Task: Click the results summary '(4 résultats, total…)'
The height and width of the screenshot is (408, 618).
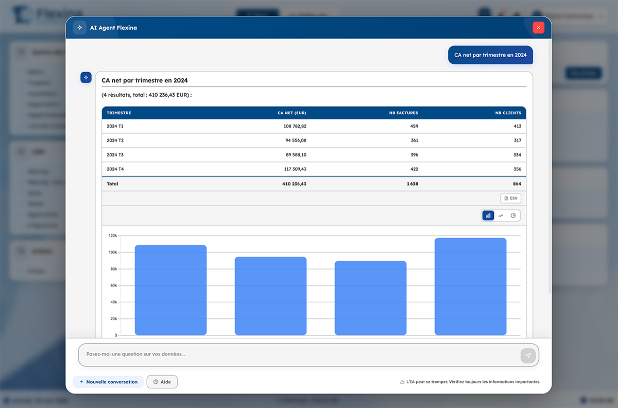Action: coord(147,95)
